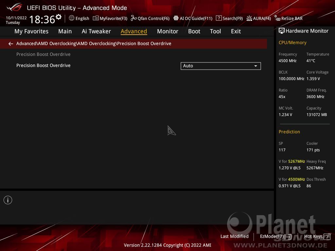Click the 1.270 V @L5 voltage value
This screenshot has height=251, width=335.
[290, 168]
